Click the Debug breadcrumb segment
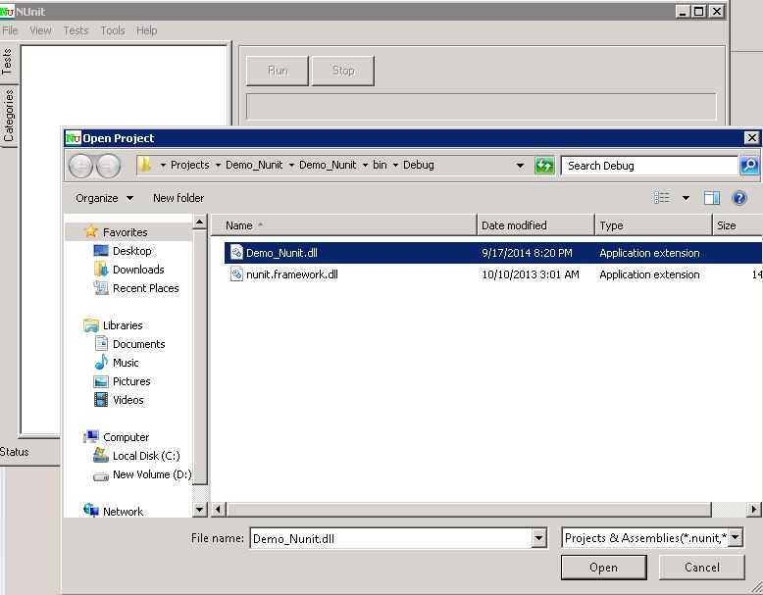Image resolution: width=763 pixels, height=595 pixels. 418,165
